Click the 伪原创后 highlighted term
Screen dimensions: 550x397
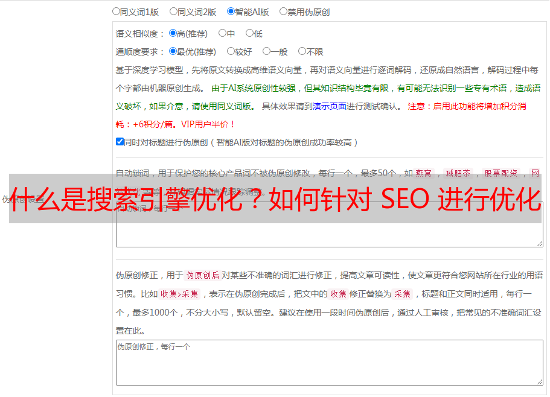point(203,275)
